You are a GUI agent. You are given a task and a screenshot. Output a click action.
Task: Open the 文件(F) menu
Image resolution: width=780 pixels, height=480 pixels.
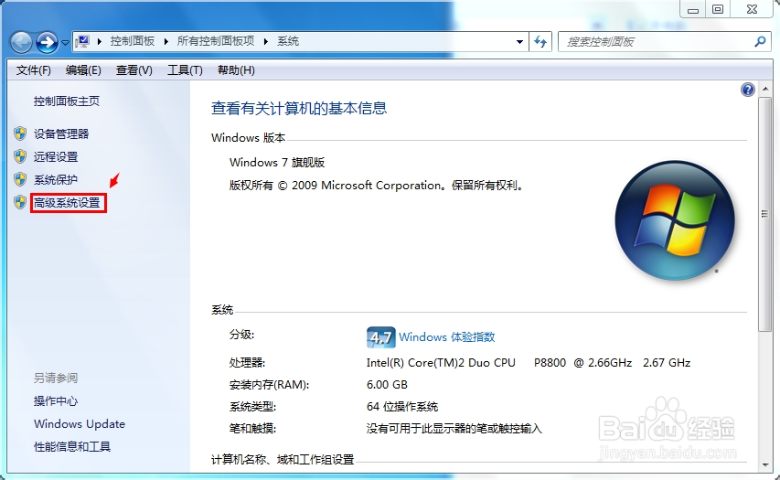tap(33, 70)
